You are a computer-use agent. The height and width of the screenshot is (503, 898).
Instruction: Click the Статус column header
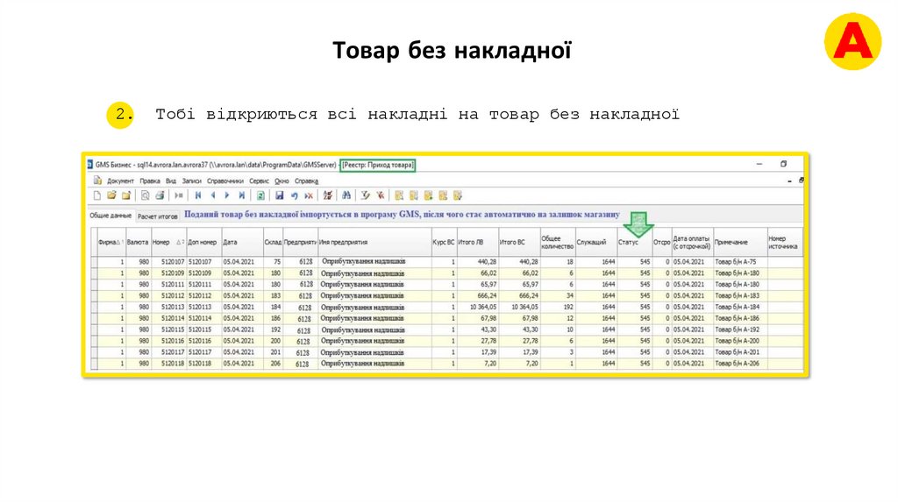(x=635, y=242)
